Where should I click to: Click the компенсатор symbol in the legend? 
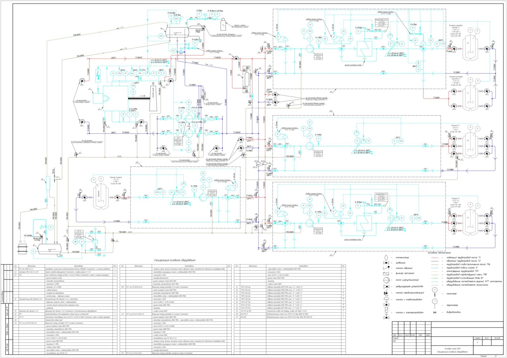[x=386, y=258]
